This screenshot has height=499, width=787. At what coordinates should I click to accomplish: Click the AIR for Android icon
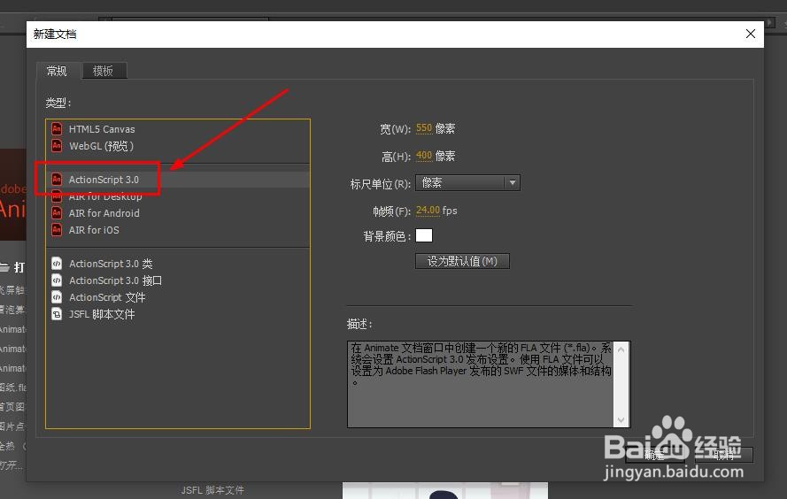pyautogui.click(x=57, y=213)
